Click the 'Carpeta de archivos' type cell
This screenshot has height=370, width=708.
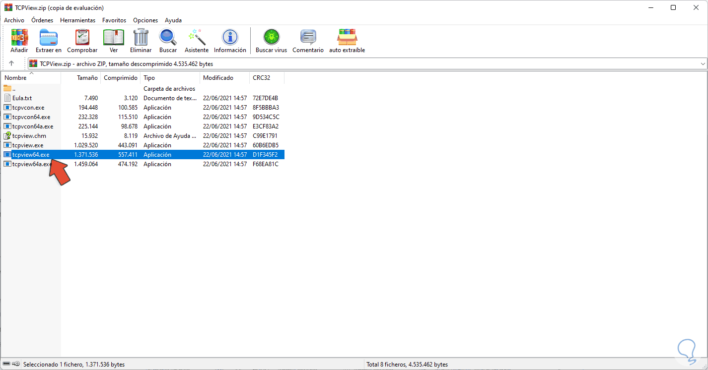(169, 89)
